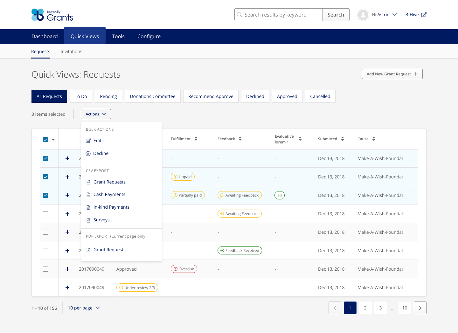
Task: Click the document icon beside Cash Payments
Action: tap(88, 194)
